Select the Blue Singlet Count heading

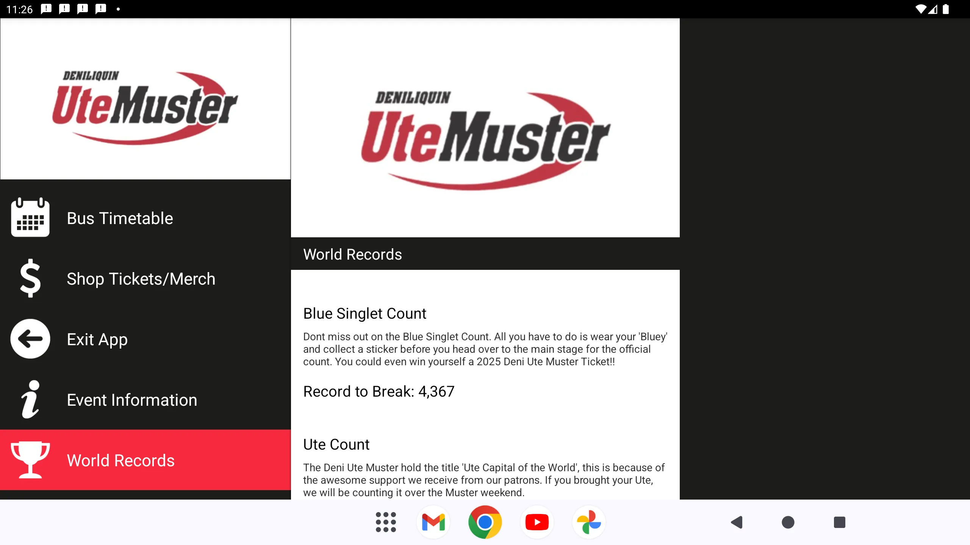point(365,314)
